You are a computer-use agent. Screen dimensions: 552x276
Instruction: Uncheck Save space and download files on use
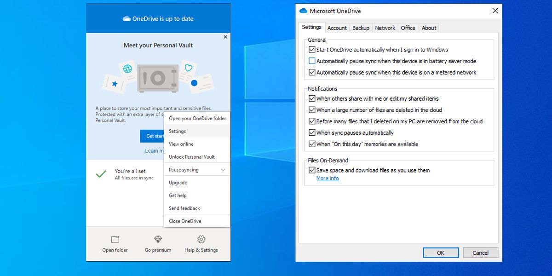[312, 170]
